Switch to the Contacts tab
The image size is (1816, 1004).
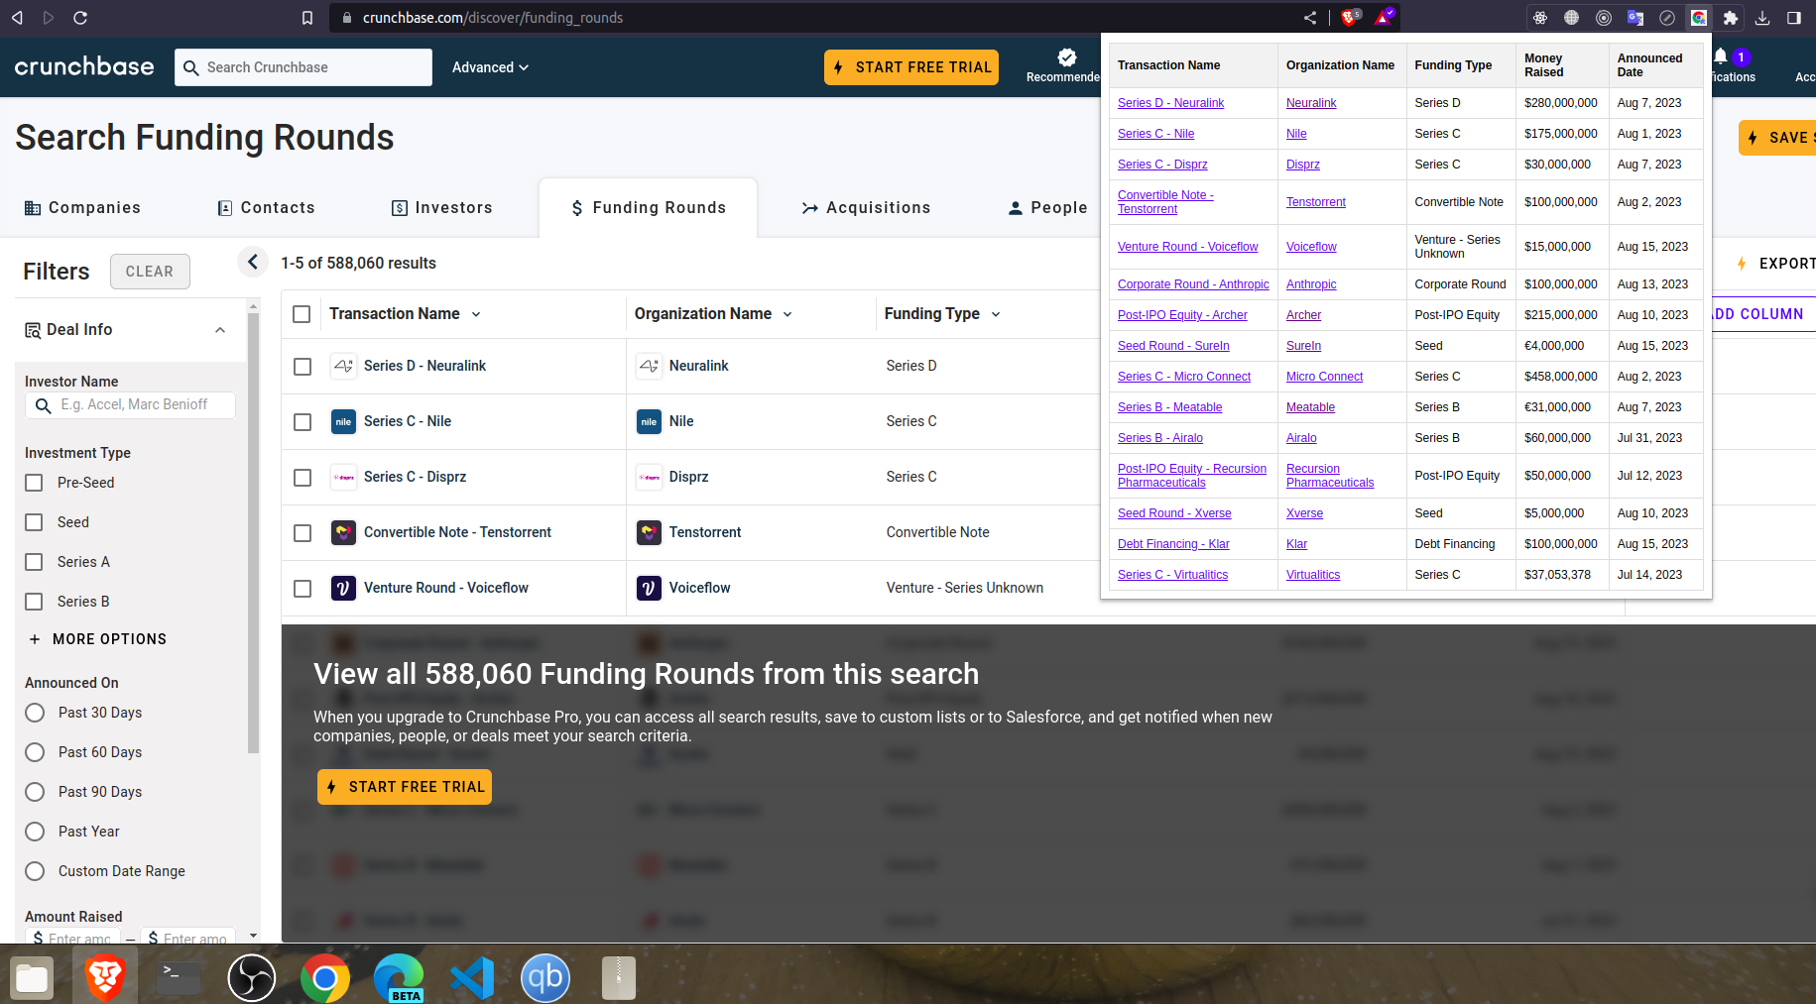266,207
